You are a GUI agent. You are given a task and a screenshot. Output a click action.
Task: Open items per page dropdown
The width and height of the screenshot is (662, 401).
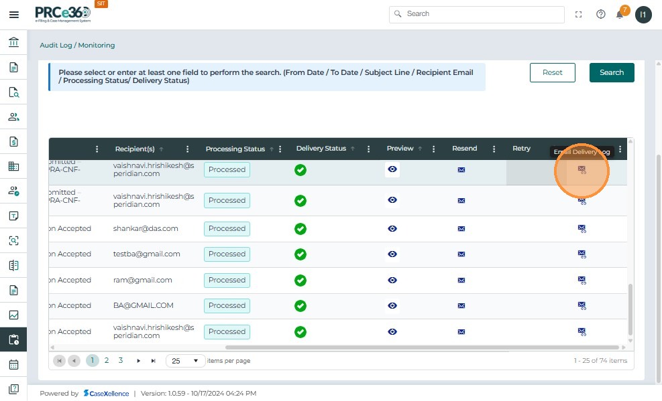(186, 361)
